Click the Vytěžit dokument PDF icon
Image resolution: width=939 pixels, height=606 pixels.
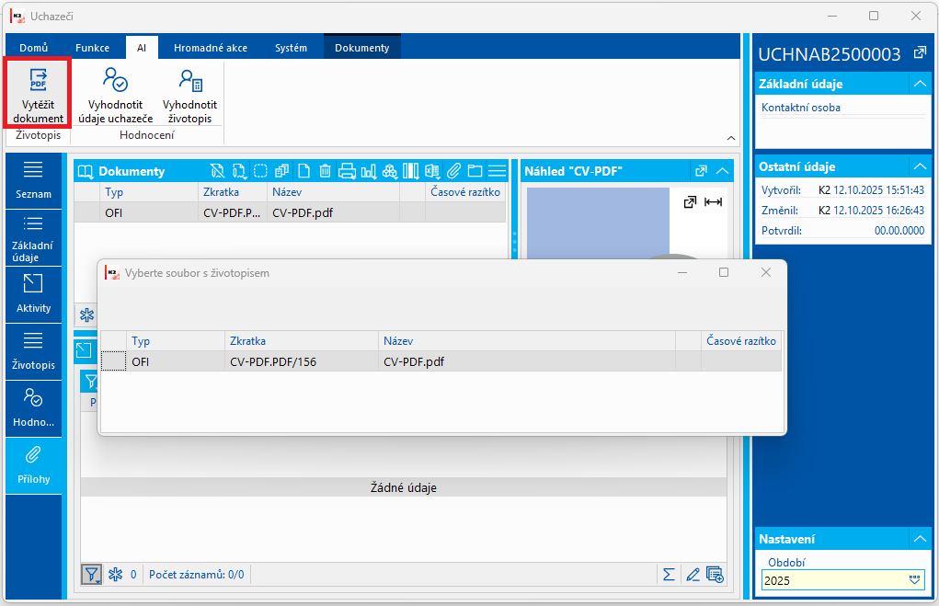(39, 80)
